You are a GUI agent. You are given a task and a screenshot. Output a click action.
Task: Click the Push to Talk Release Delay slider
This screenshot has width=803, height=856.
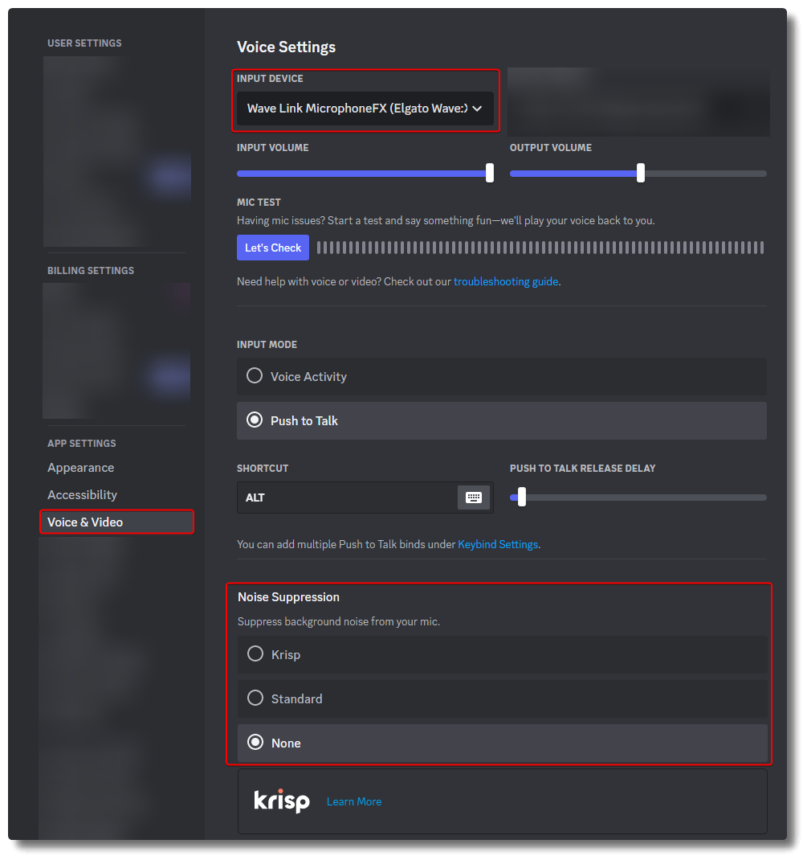pyautogui.click(x=638, y=498)
